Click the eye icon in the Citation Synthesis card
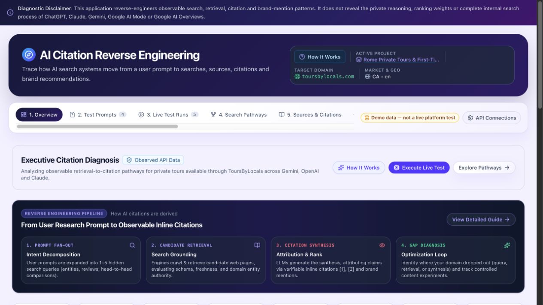This screenshot has width=543, height=305. pos(382,245)
